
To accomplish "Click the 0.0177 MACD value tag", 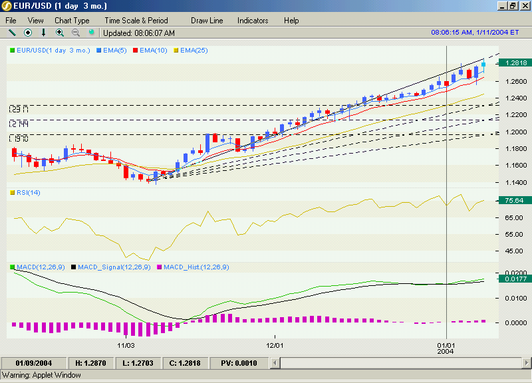I will [x=515, y=279].
